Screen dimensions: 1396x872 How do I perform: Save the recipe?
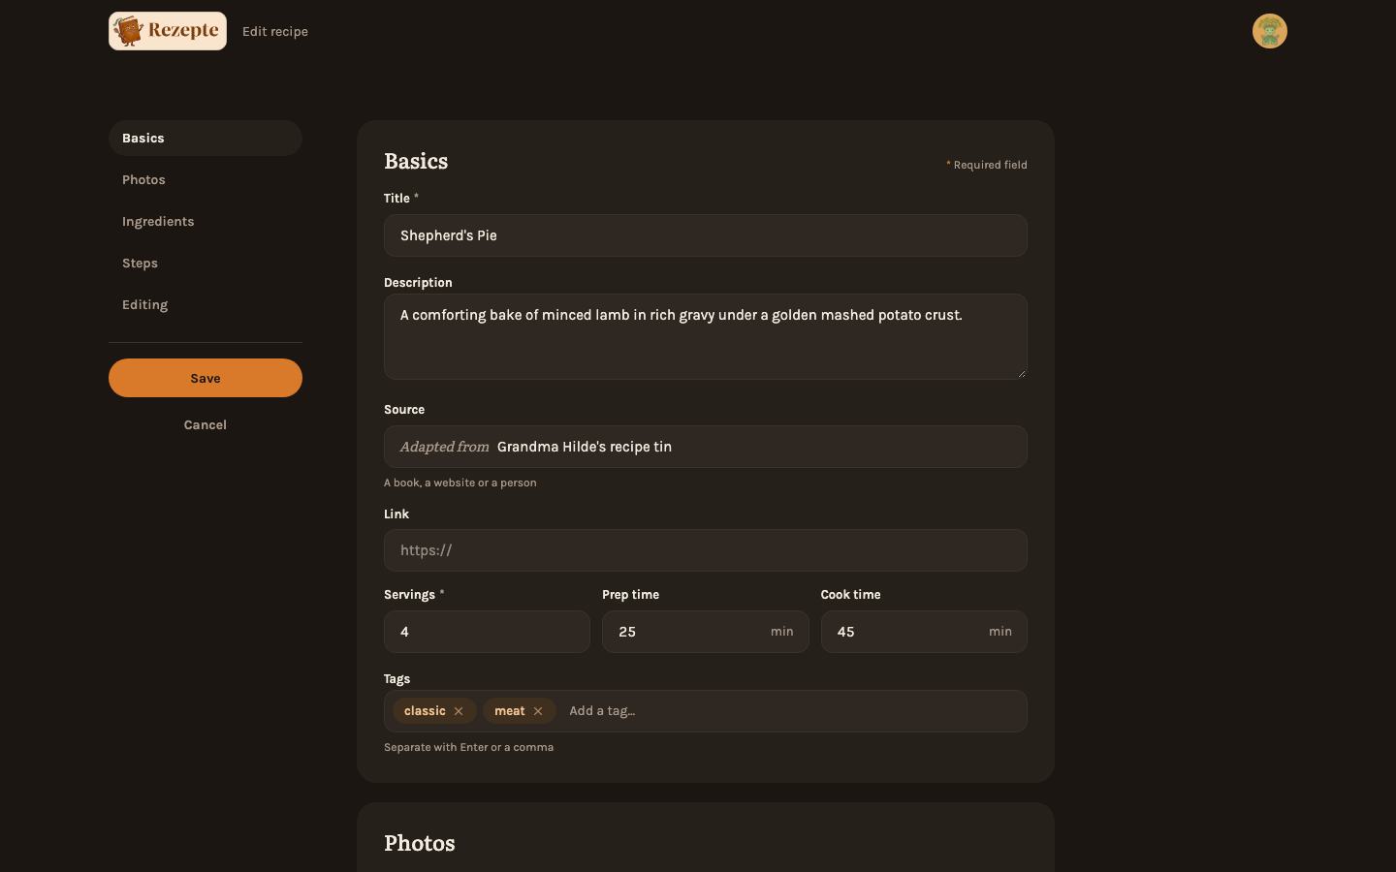click(x=206, y=378)
